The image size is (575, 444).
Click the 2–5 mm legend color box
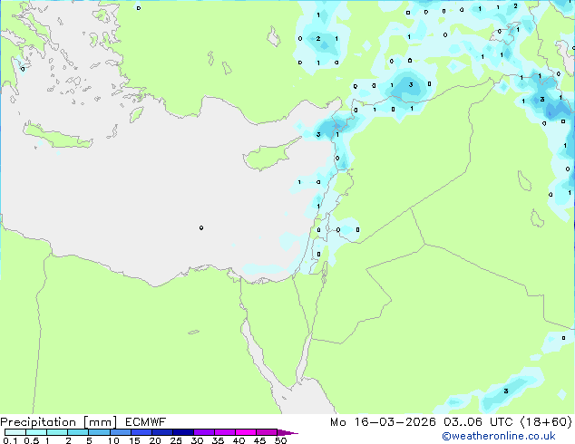point(78,432)
